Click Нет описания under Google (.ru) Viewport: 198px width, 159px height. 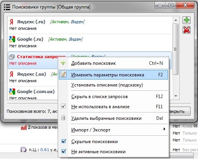coord(23,46)
